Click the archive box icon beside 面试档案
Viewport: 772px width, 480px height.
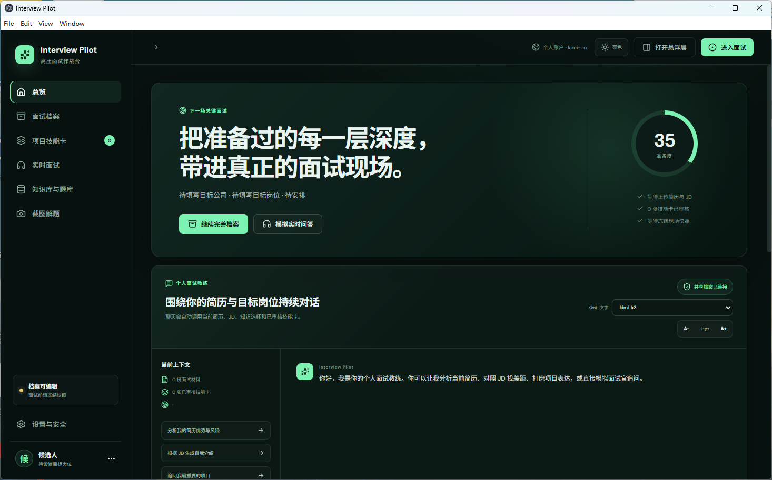(21, 116)
